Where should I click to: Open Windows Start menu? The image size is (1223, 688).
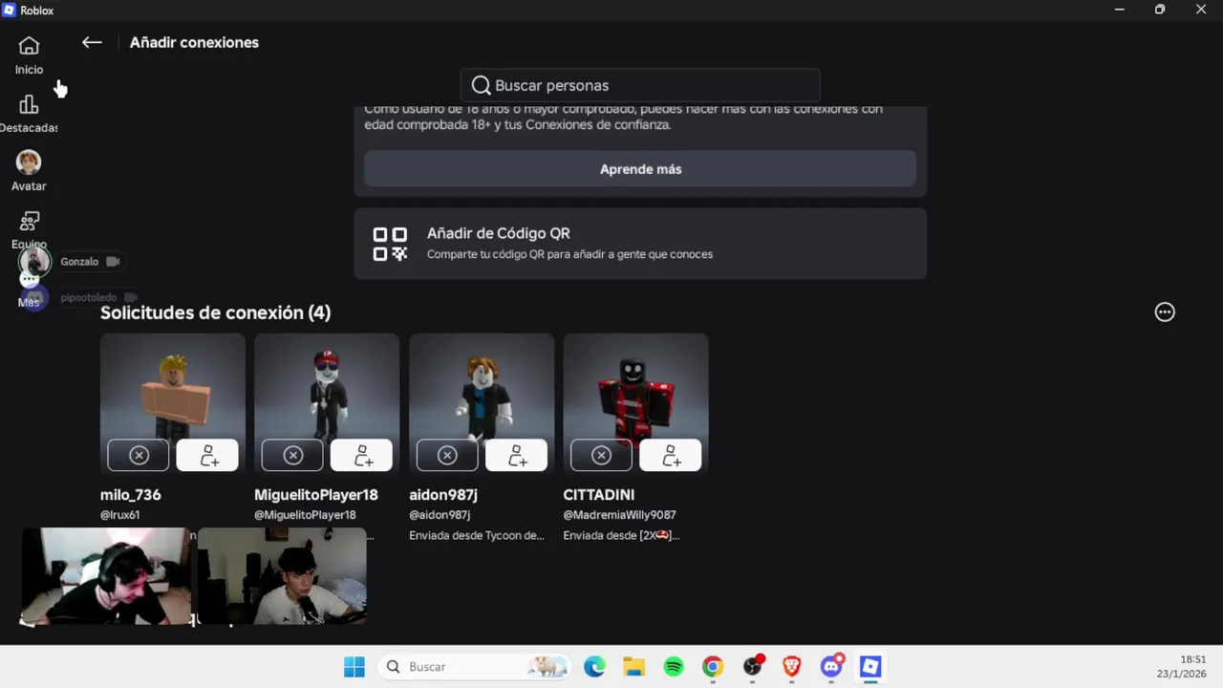(x=354, y=667)
